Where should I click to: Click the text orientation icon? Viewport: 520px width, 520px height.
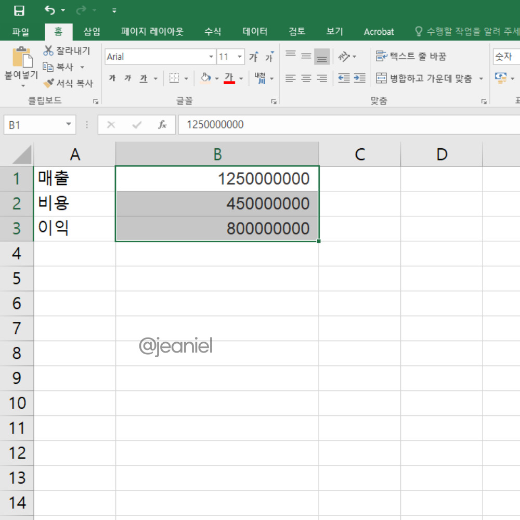tap(344, 57)
